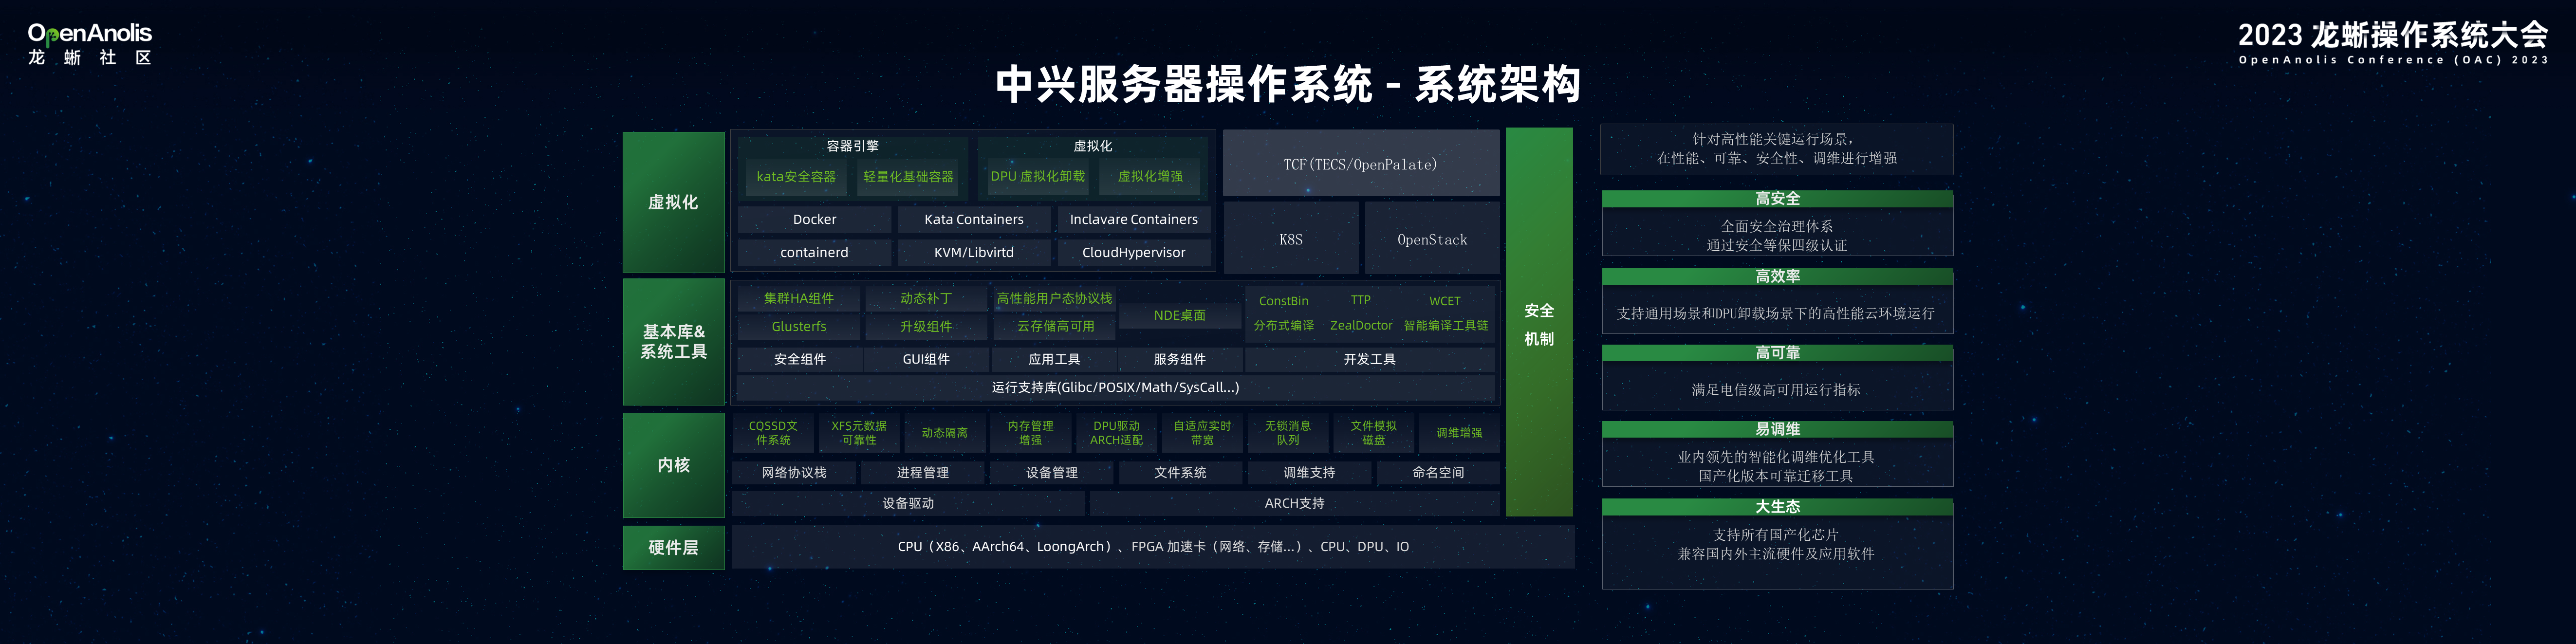Image resolution: width=2576 pixels, height=644 pixels.
Task: Click the 2023 龙蜥操作系统大会 conference logo
Action: click(x=2393, y=42)
